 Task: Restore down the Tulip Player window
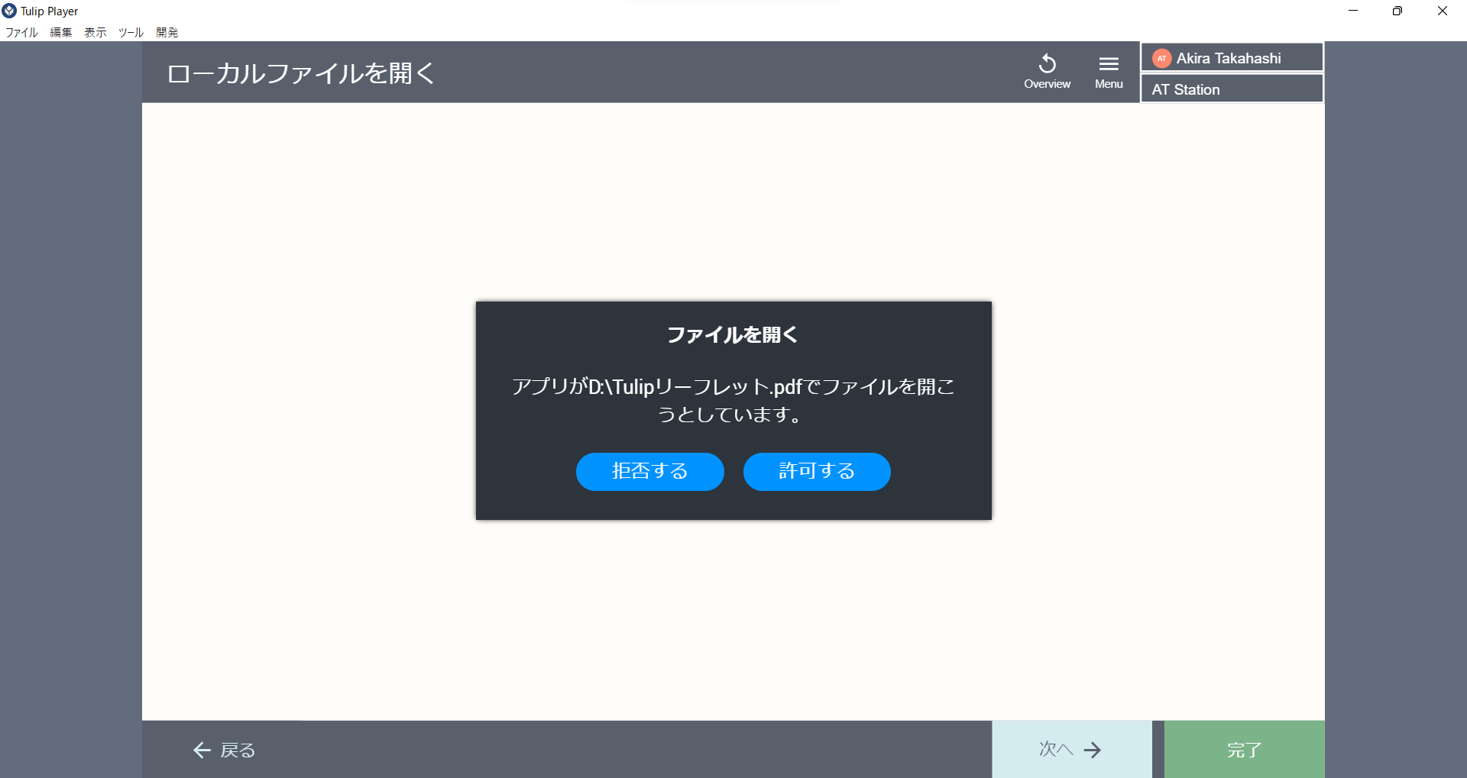pyautogui.click(x=1397, y=11)
